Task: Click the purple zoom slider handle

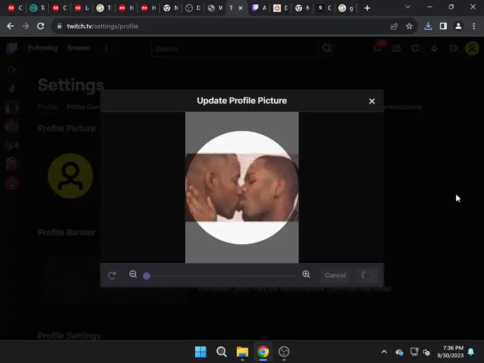Action: pos(147,276)
